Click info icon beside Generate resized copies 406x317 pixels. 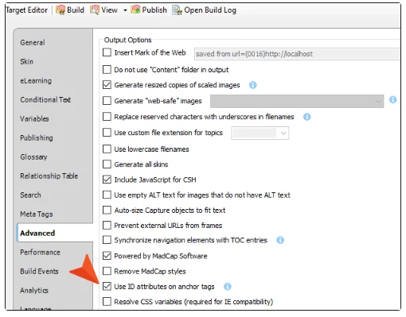tap(253, 85)
